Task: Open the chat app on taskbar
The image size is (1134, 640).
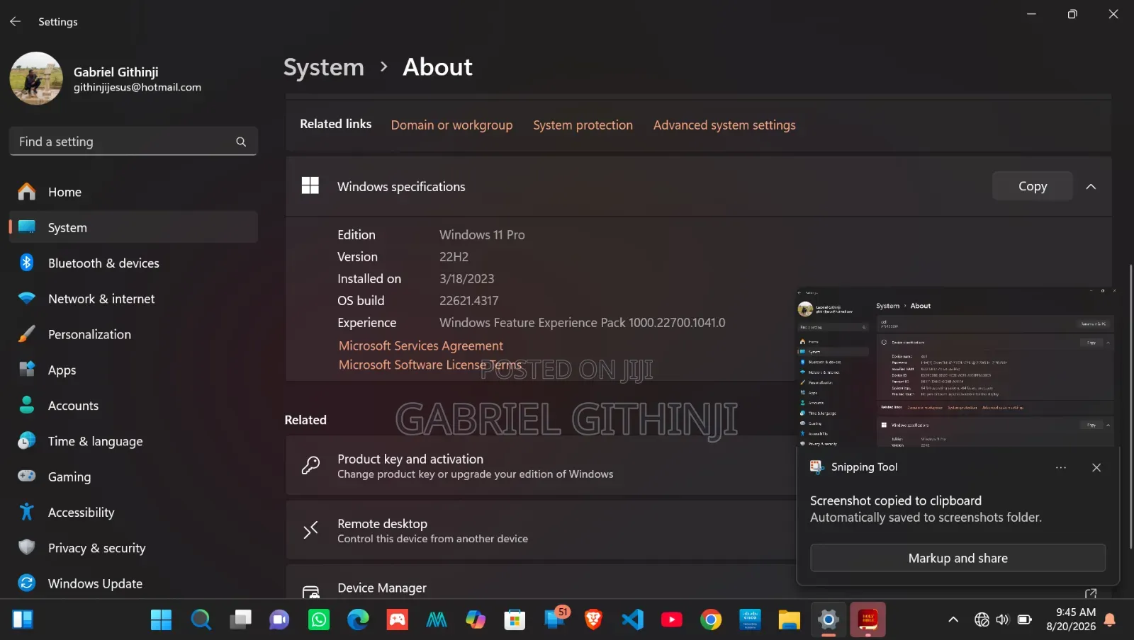Action: [279, 620]
